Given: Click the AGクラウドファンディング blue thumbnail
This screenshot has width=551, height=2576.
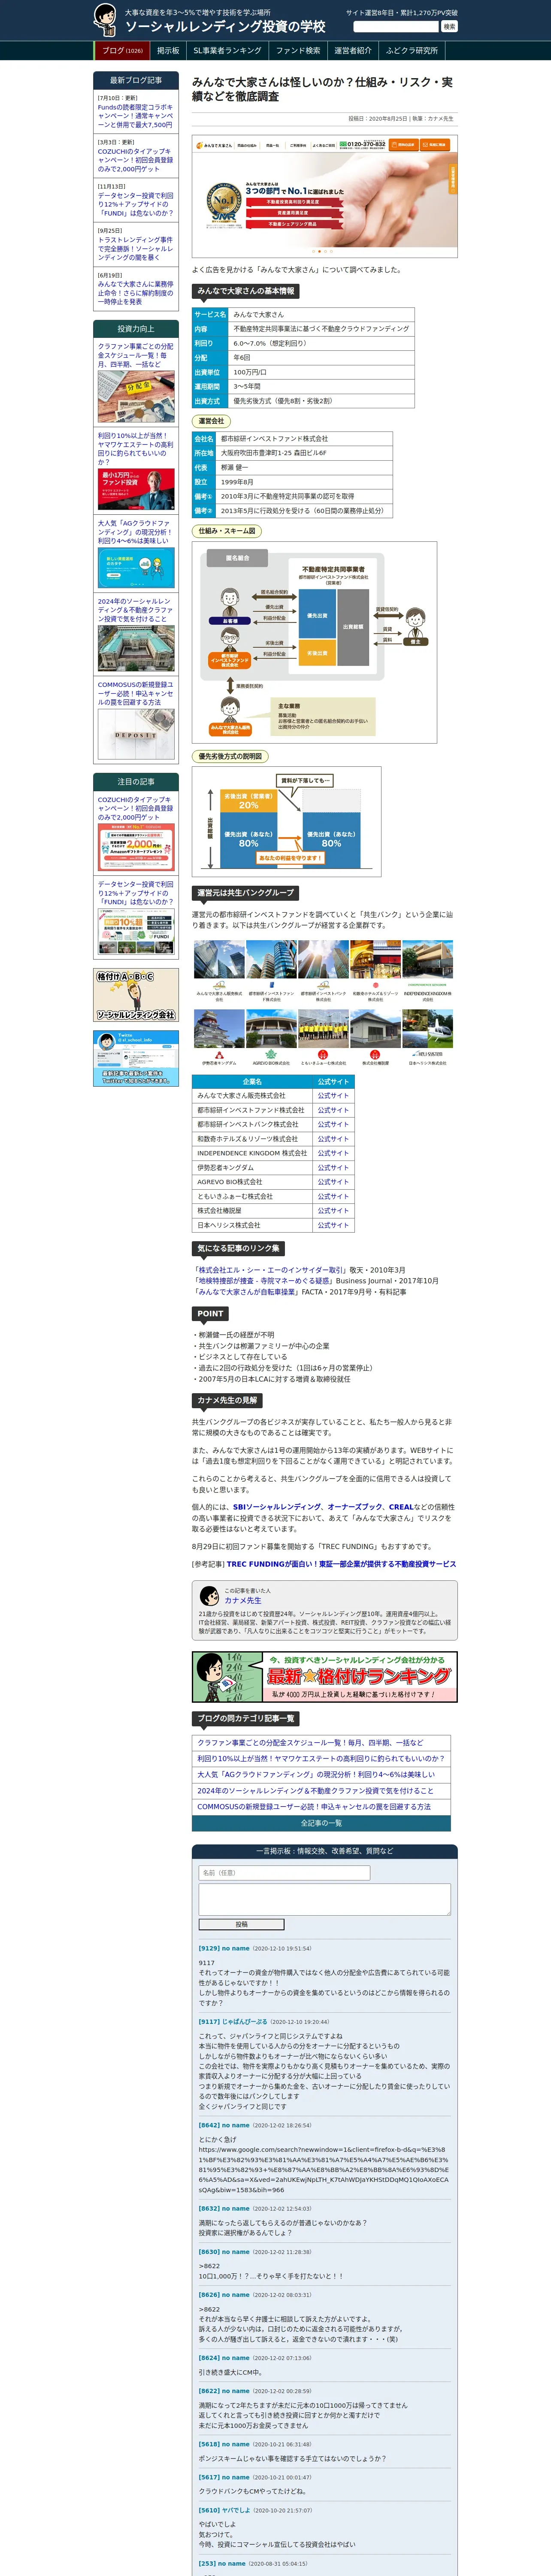Looking at the screenshot, I should tap(136, 567).
